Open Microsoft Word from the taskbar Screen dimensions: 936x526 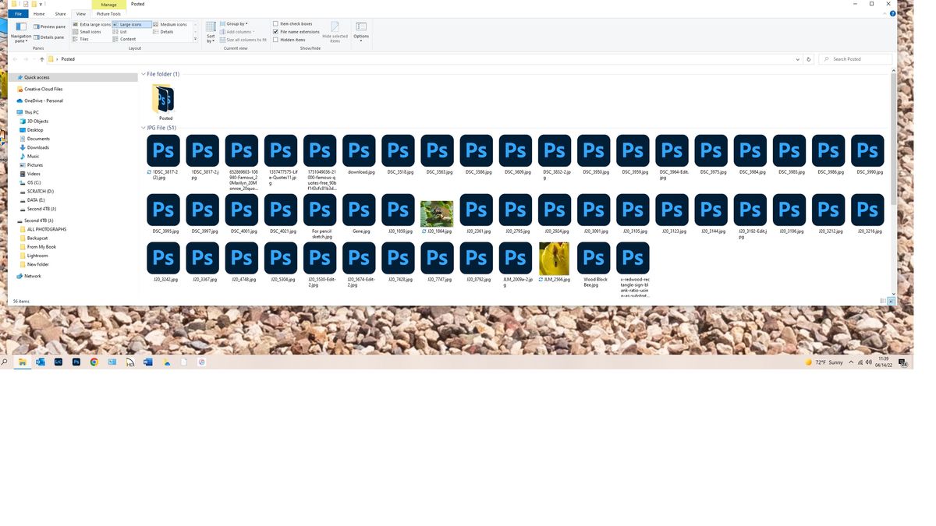(x=148, y=362)
